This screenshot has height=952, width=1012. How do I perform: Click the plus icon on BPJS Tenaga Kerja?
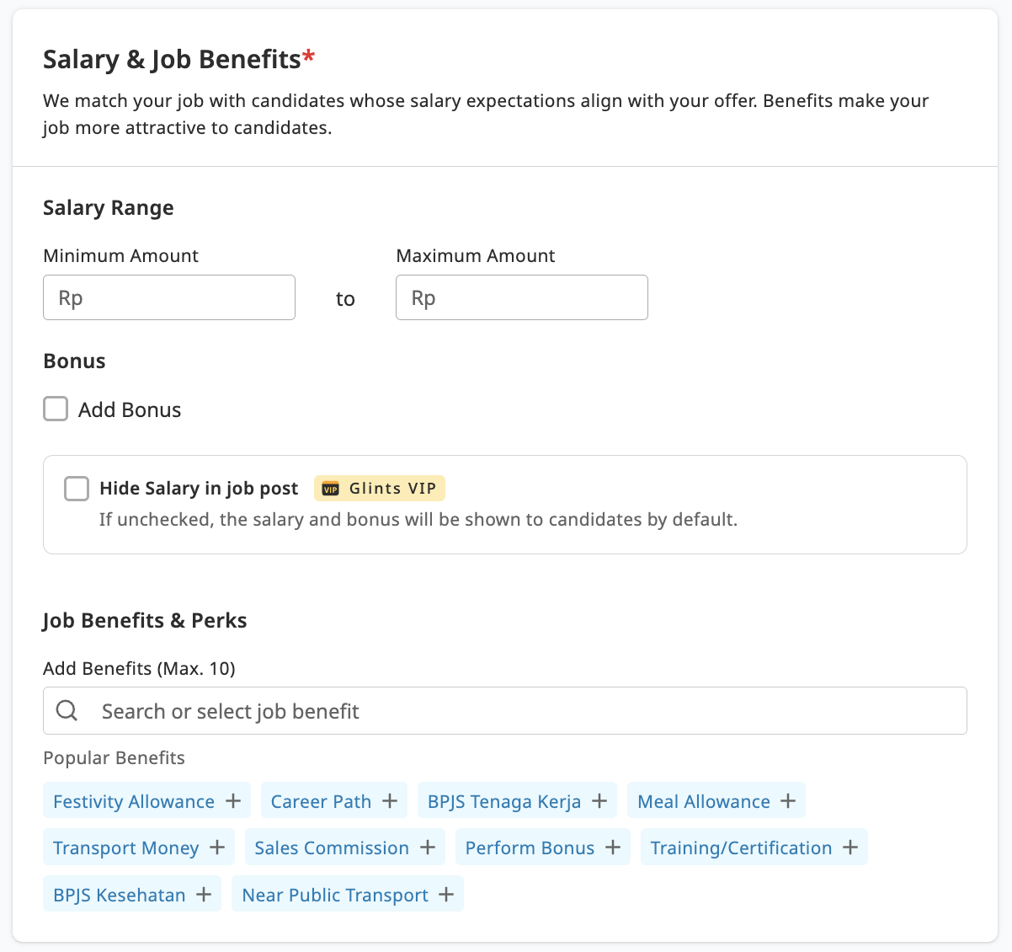[599, 800]
